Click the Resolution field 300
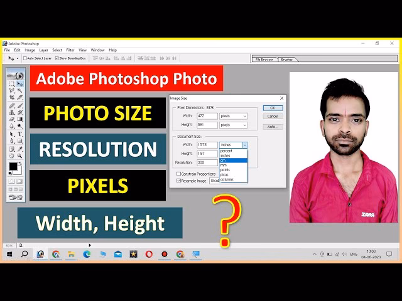This screenshot has height=301, width=402. (x=207, y=162)
